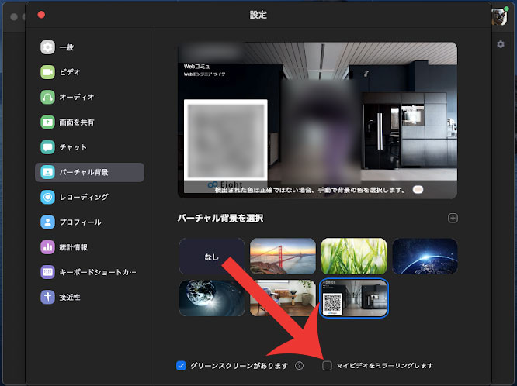Close the 設定 window with red button
Viewport: 517px width, 386px height.
click(41, 15)
